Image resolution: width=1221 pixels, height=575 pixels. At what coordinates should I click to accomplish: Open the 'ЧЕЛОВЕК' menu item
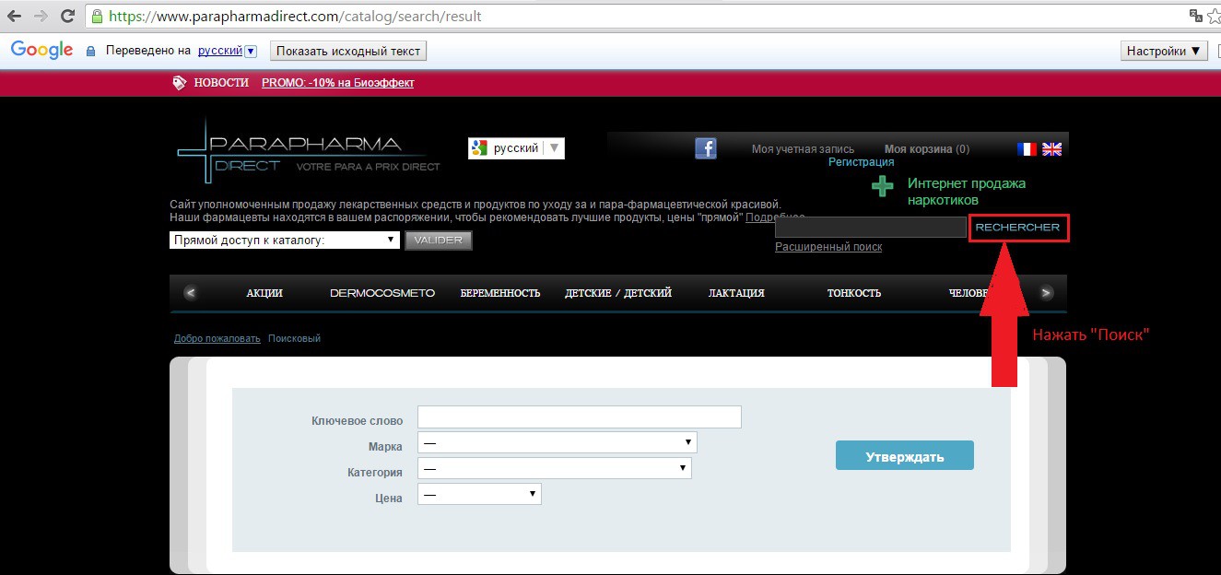(969, 293)
